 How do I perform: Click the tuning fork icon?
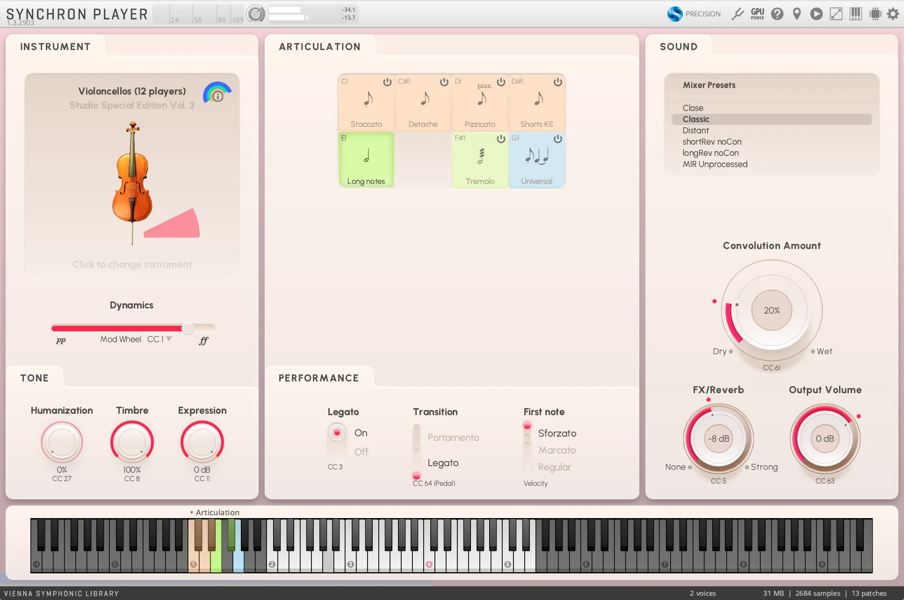[x=738, y=14]
